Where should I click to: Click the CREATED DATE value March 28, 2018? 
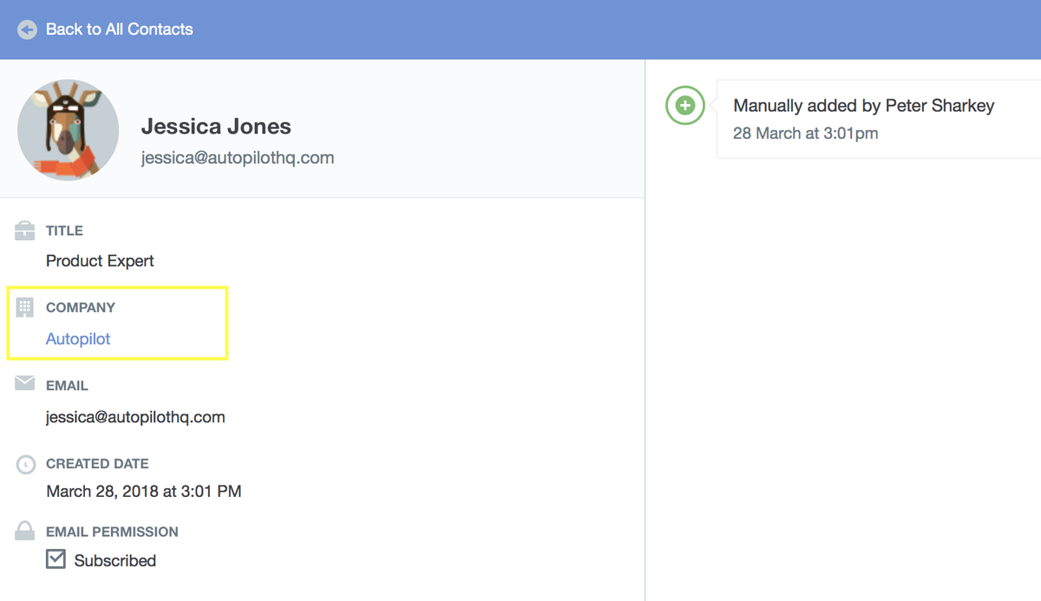[143, 491]
